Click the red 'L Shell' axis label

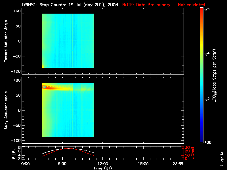pos(192,153)
